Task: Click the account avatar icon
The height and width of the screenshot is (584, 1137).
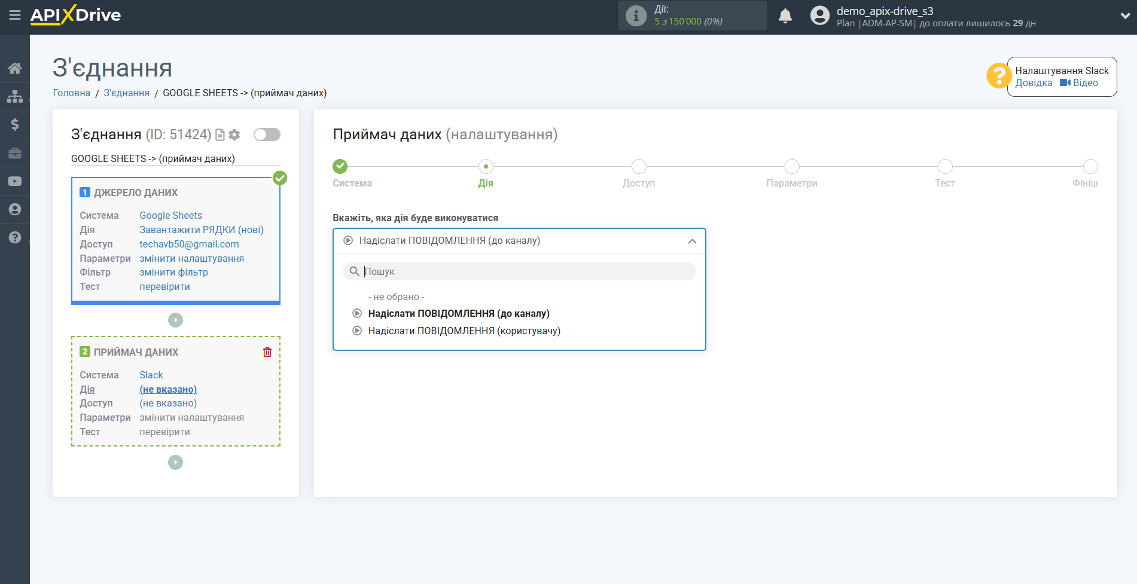Action: 820,16
